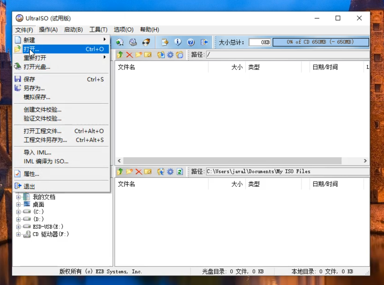
Task: Choose 打开工程文件... menu entry
Action: coord(61,131)
